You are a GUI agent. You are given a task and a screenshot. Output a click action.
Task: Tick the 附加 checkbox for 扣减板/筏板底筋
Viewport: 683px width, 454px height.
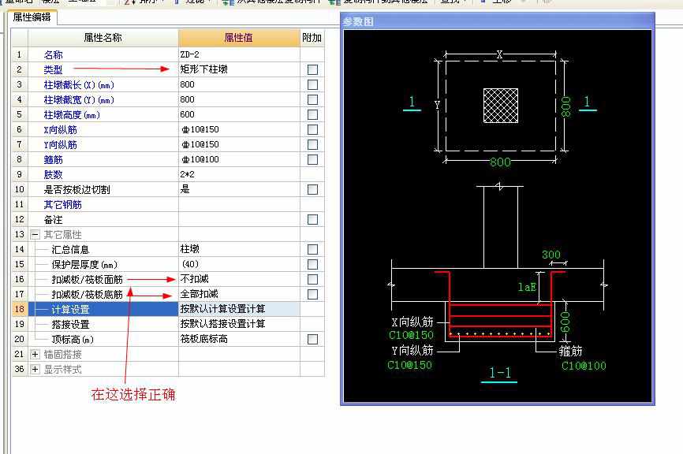tap(312, 294)
